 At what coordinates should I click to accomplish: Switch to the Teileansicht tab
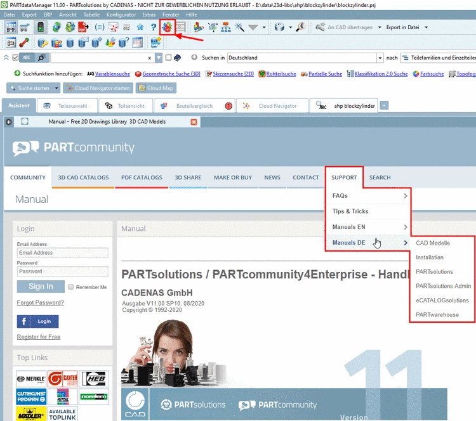[x=126, y=106]
